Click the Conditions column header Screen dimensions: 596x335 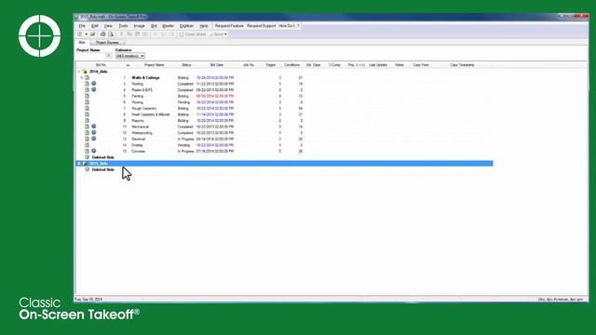pyautogui.click(x=291, y=65)
